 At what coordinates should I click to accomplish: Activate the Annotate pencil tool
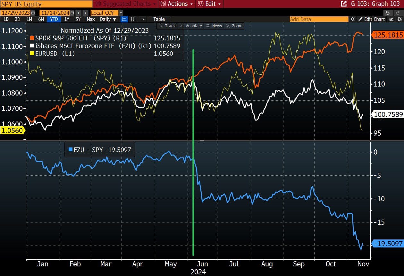pyautogui.click(x=191, y=26)
